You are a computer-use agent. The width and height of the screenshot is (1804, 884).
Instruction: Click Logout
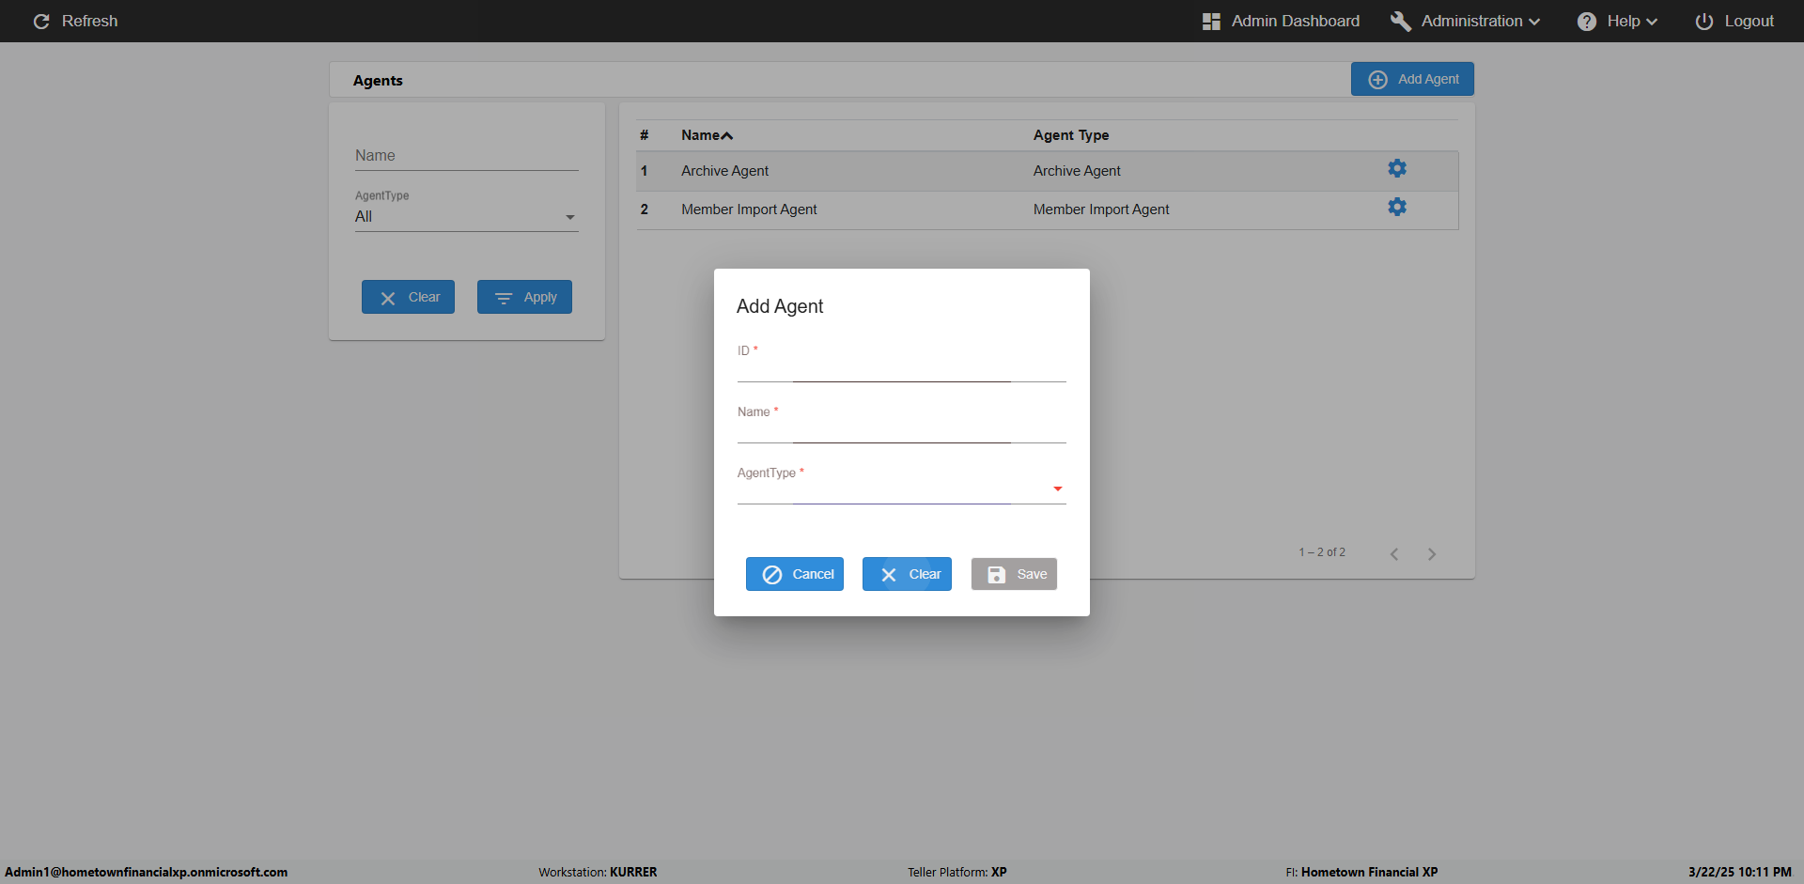[x=1734, y=21]
